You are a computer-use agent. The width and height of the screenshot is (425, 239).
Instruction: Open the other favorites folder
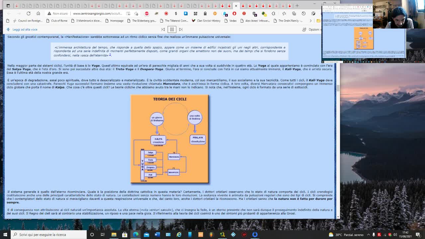tap(318, 21)
